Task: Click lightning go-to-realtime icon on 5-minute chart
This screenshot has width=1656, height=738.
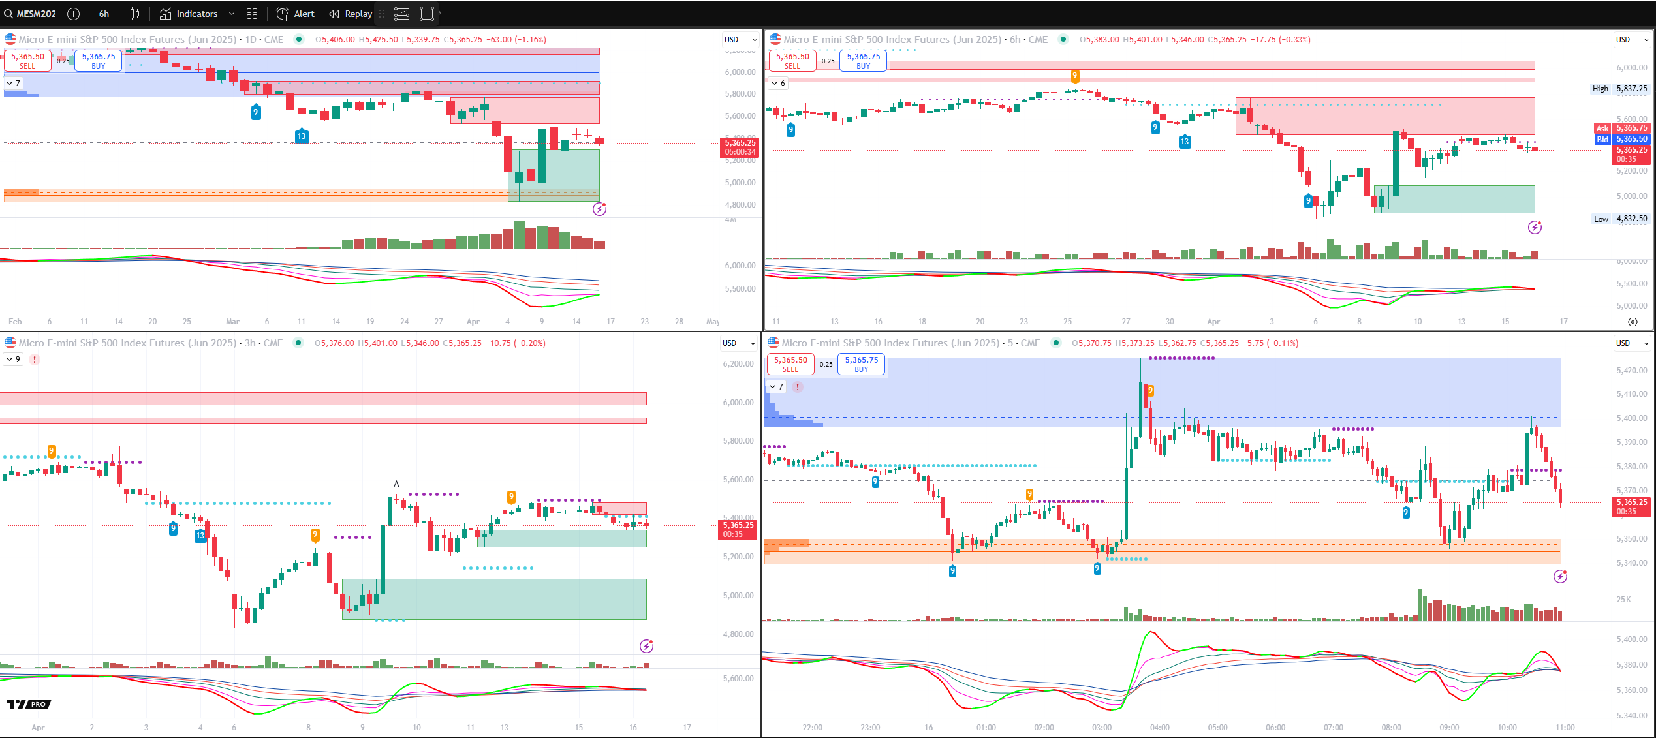Action: (x=1560, y=576)
